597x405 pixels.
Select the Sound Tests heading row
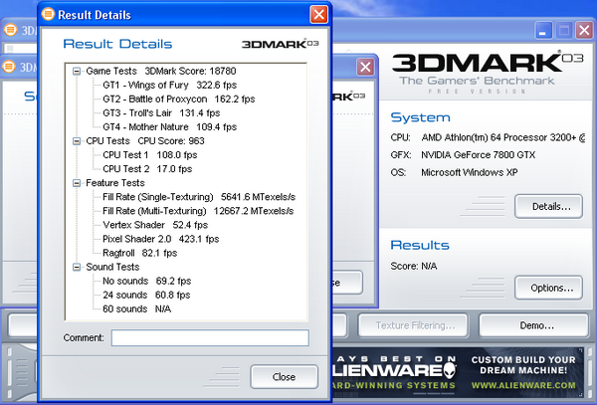[112, 267]
